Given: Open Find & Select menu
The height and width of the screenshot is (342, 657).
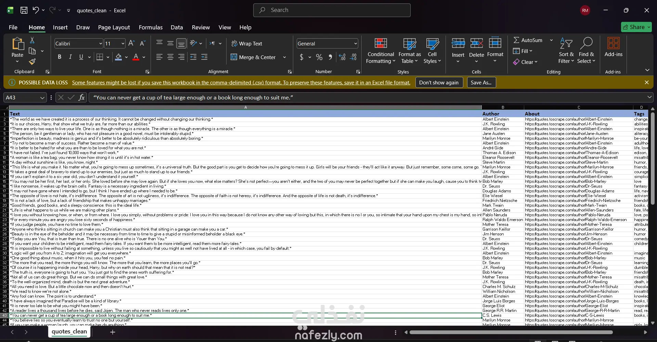Looking at the screenshot, I should (587, 51).
